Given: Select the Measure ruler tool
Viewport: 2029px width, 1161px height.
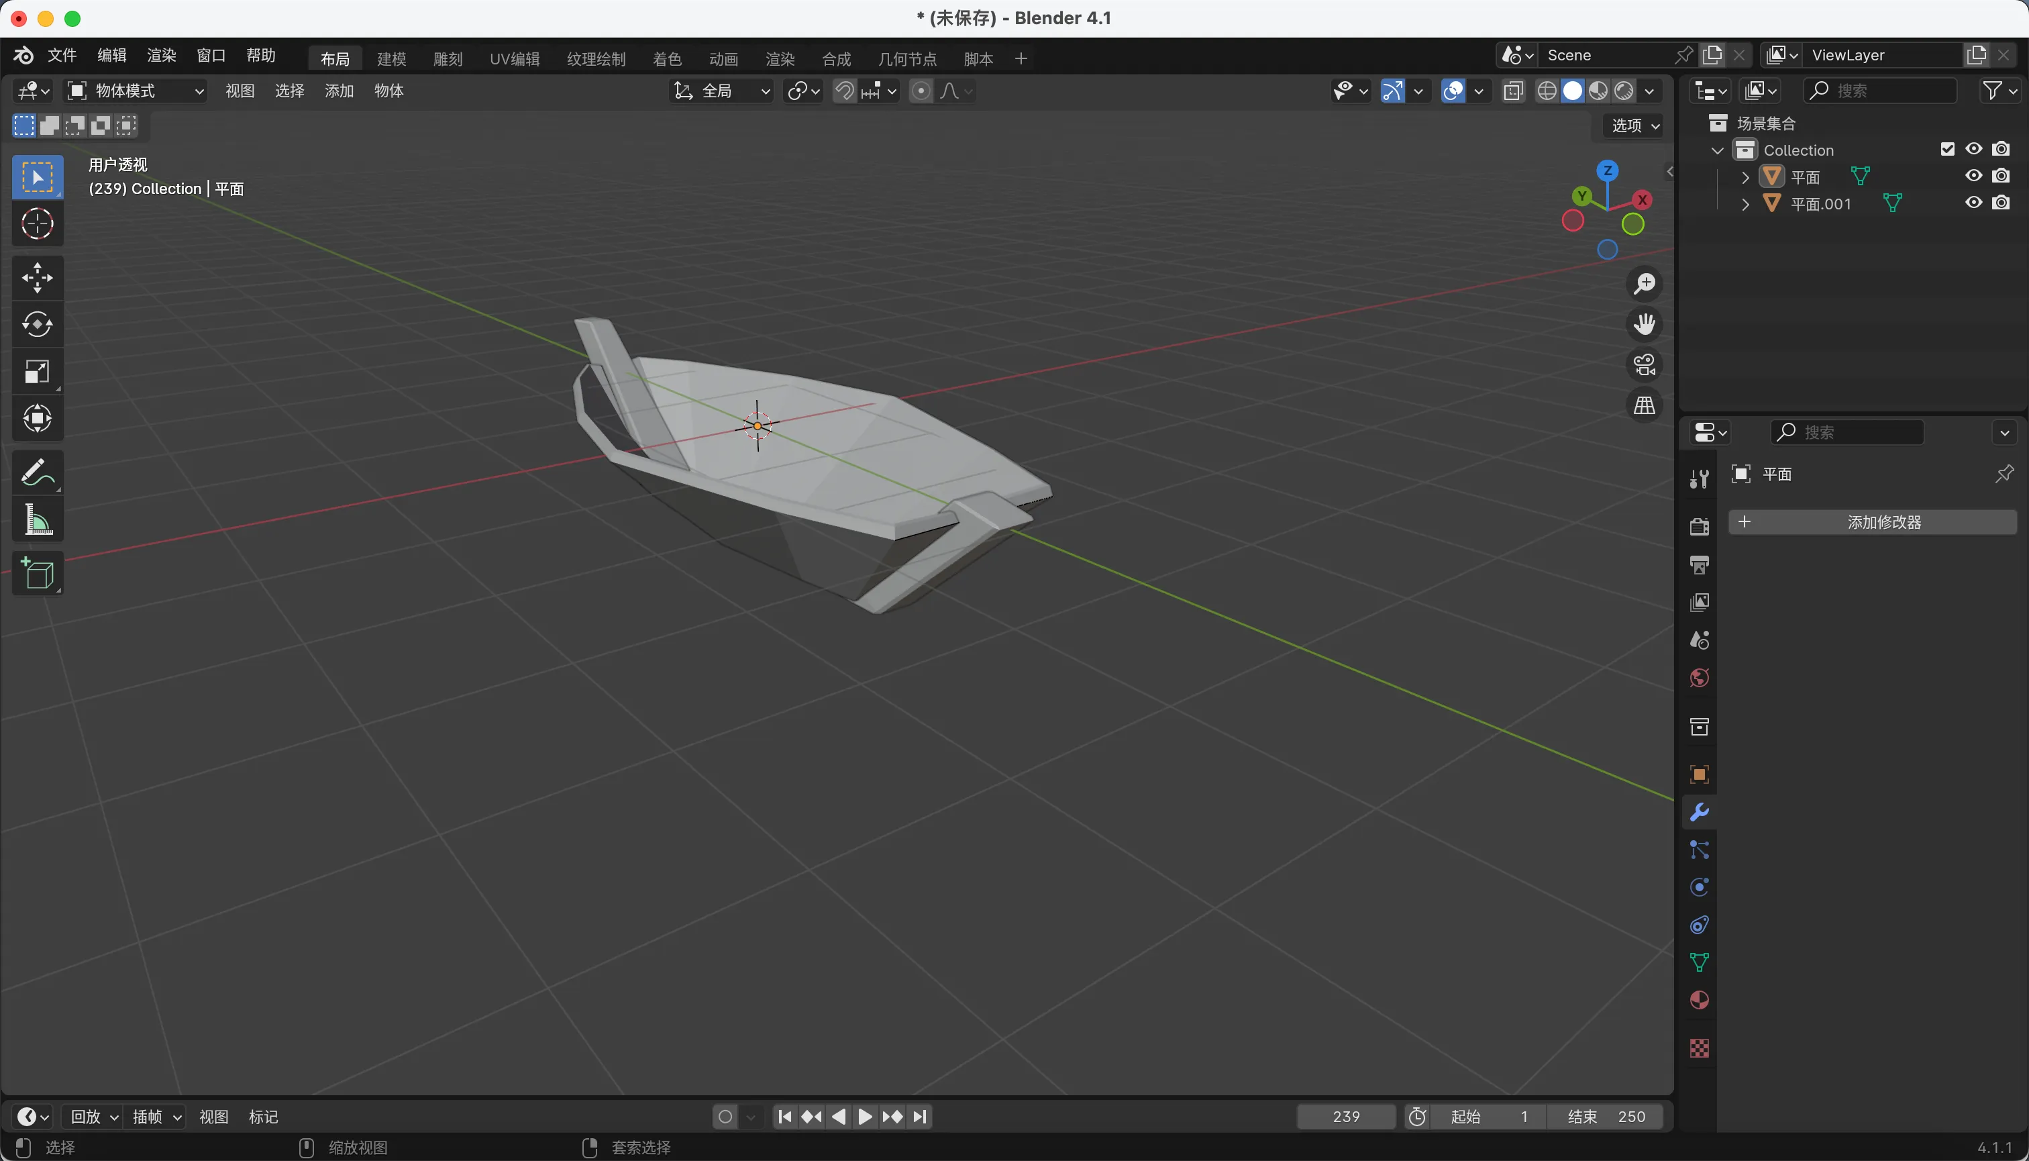Looking at the screenshot, I should point(37,520).
